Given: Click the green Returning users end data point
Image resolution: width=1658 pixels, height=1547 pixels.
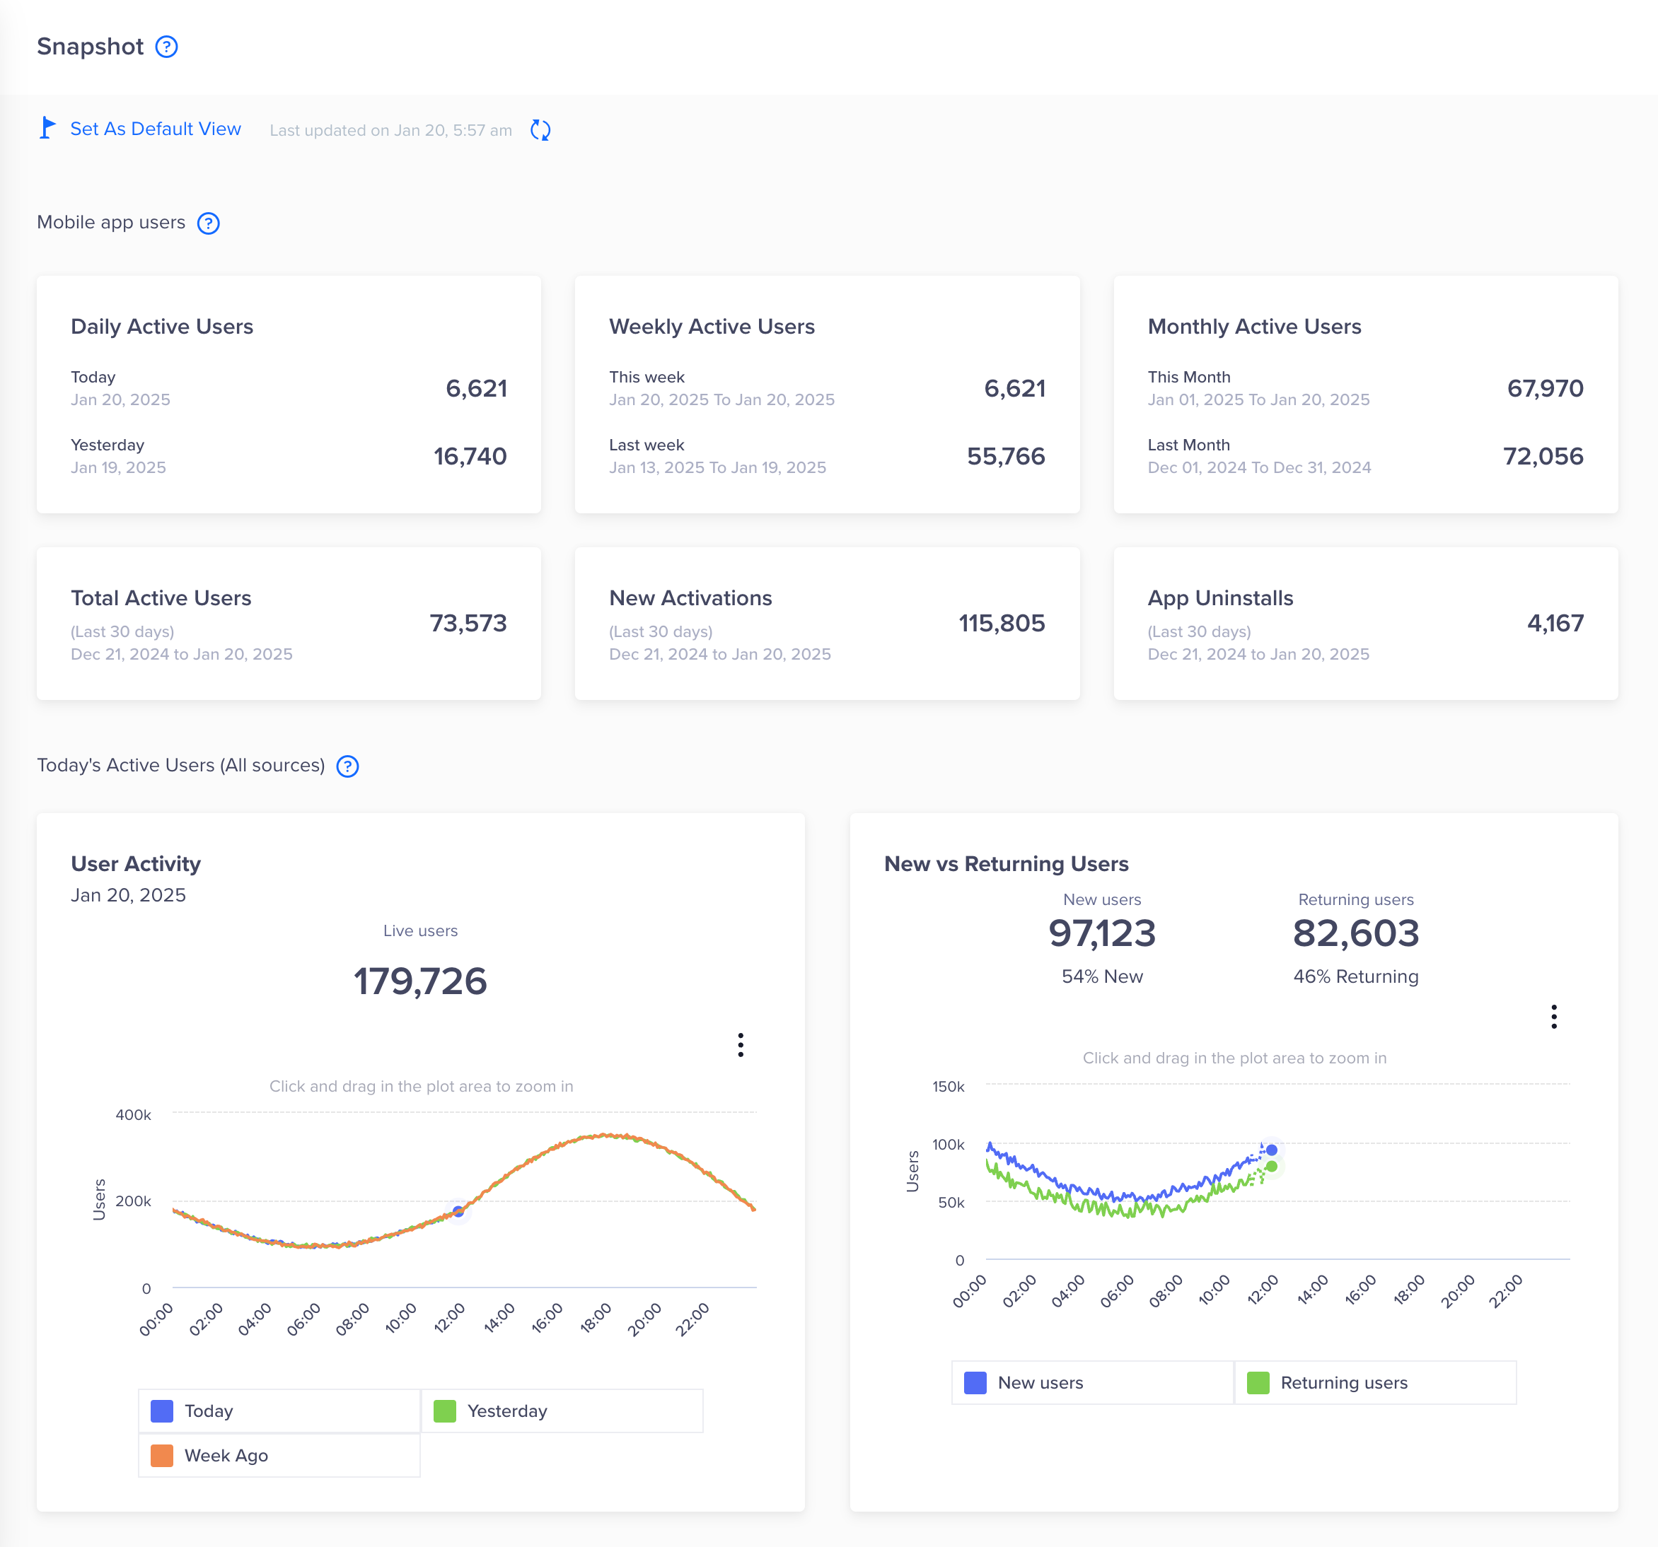Looking at the screenshot, I should (x=1272, y=1166).
